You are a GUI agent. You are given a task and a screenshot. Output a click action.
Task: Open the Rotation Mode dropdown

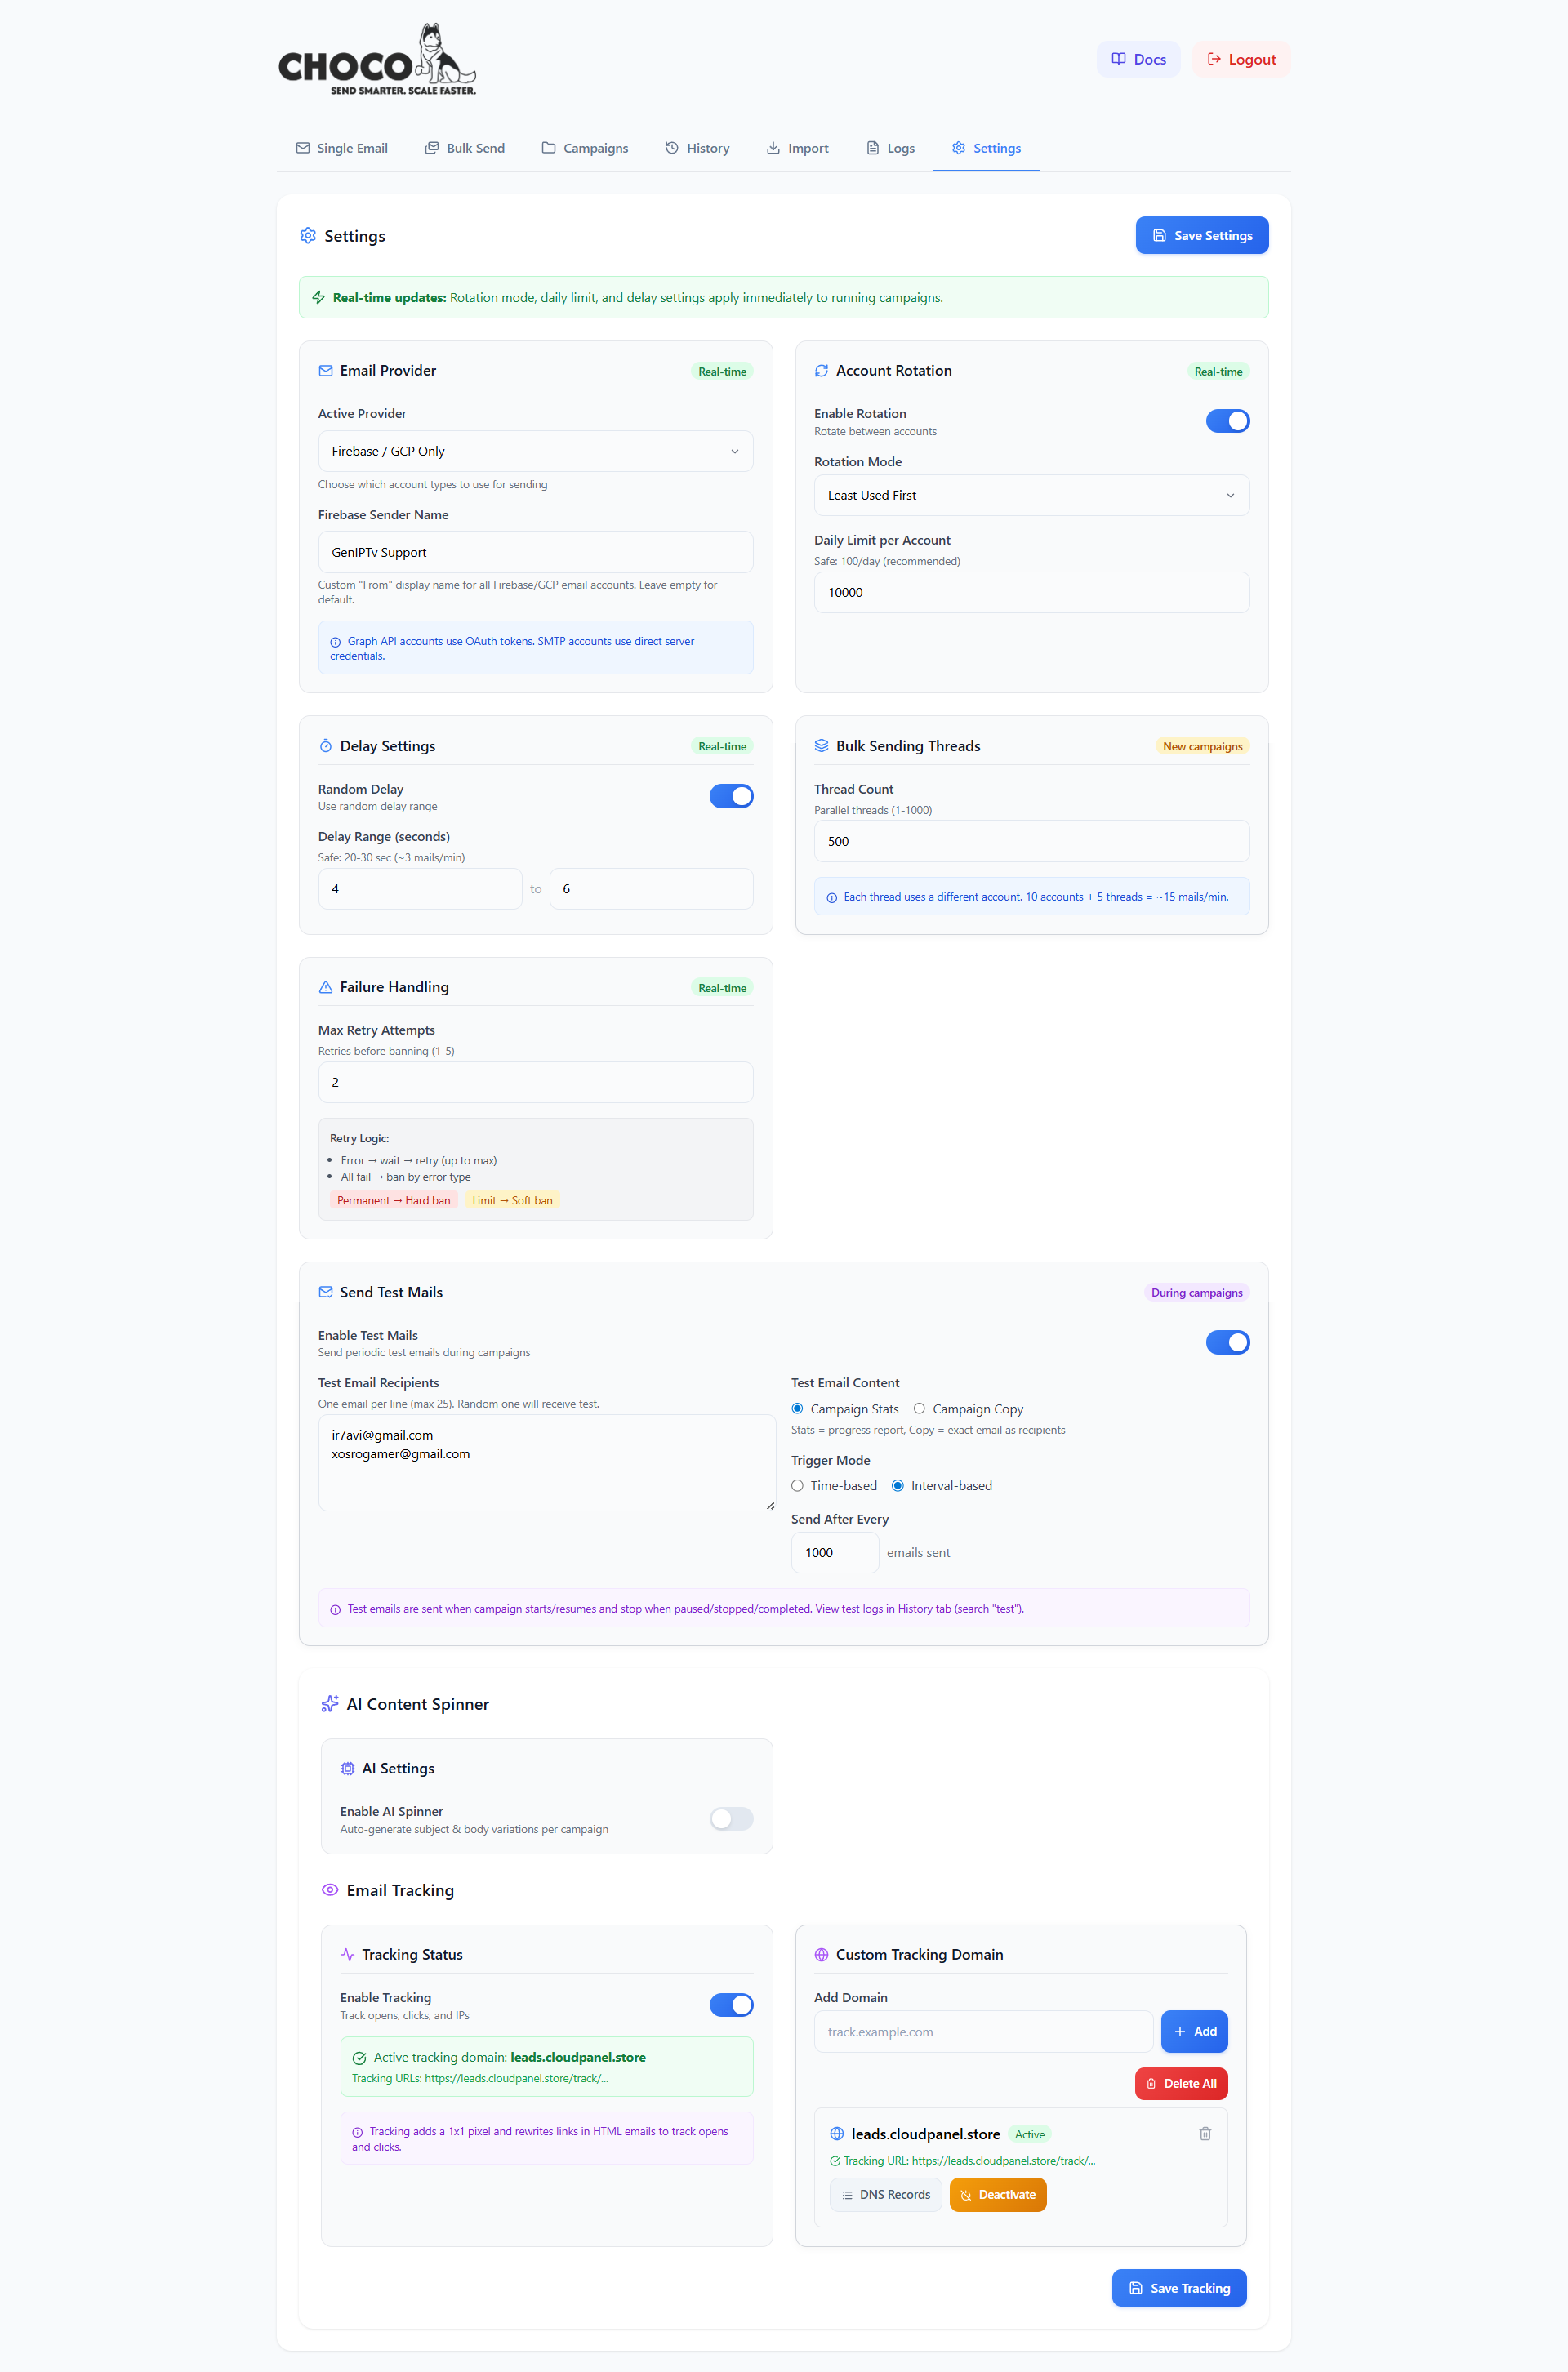coord(1031,495)
